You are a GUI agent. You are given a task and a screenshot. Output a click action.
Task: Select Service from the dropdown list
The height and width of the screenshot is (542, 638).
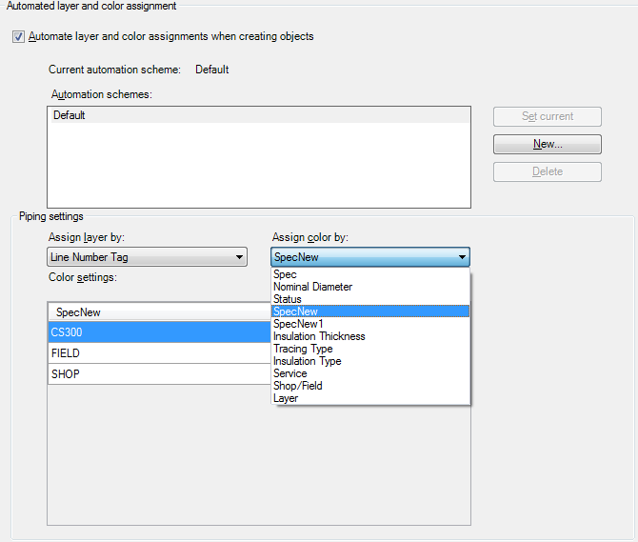coord(289,373)
